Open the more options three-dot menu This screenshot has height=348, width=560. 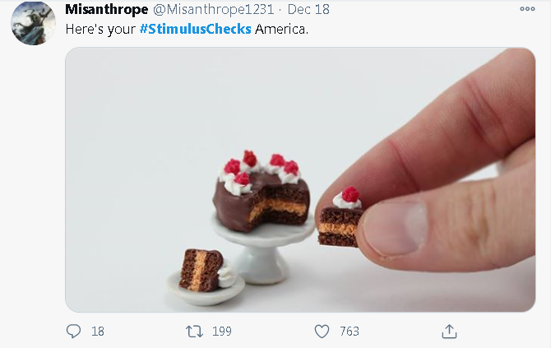[527, 9]
